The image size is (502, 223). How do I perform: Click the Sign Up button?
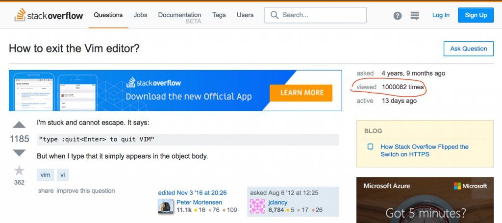[476, 15]
